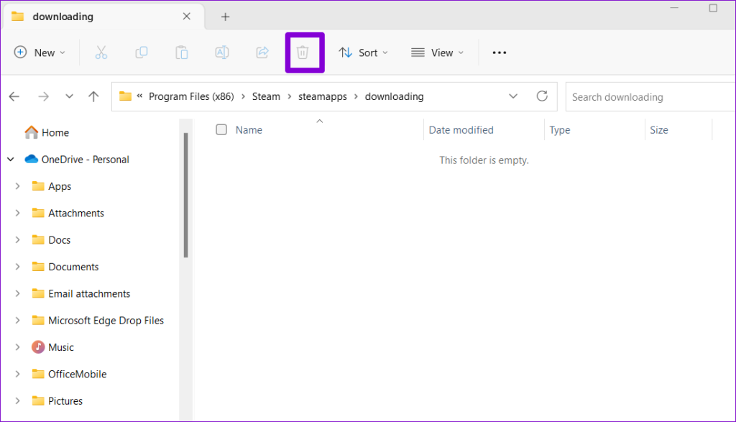Click the Cut scissors icon
Viewport: 736px width, 422px height.
click(101, 52)
